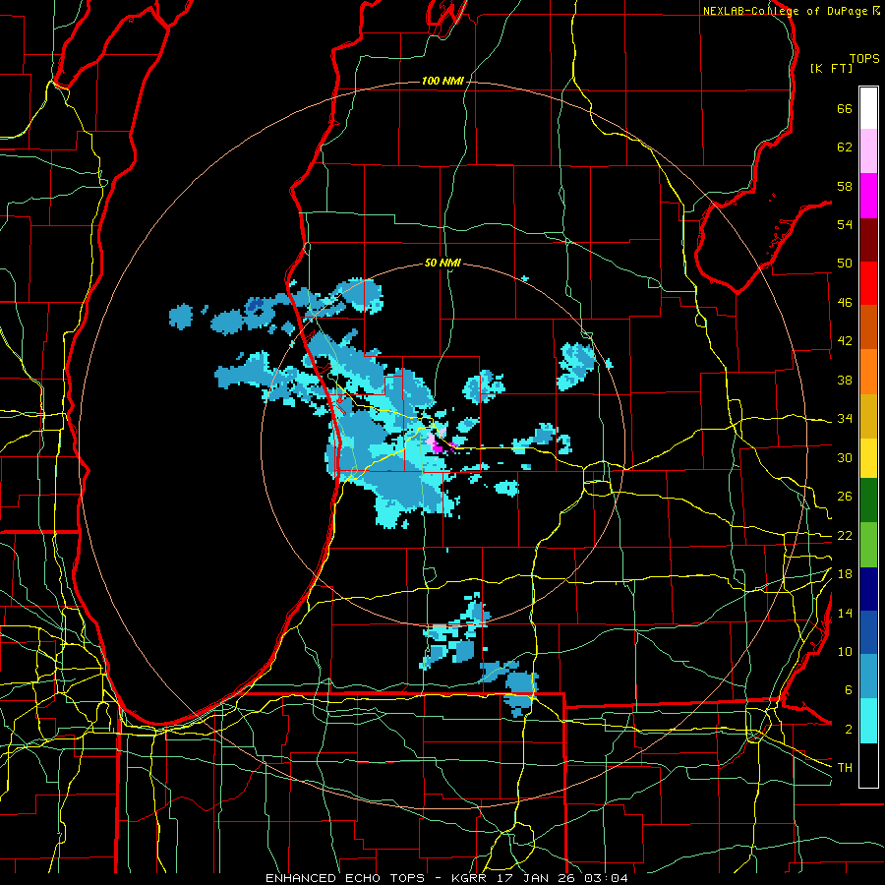This screenshot has width=885, height=885.
Task: Click the legend label 66
Action: (845, 108)
